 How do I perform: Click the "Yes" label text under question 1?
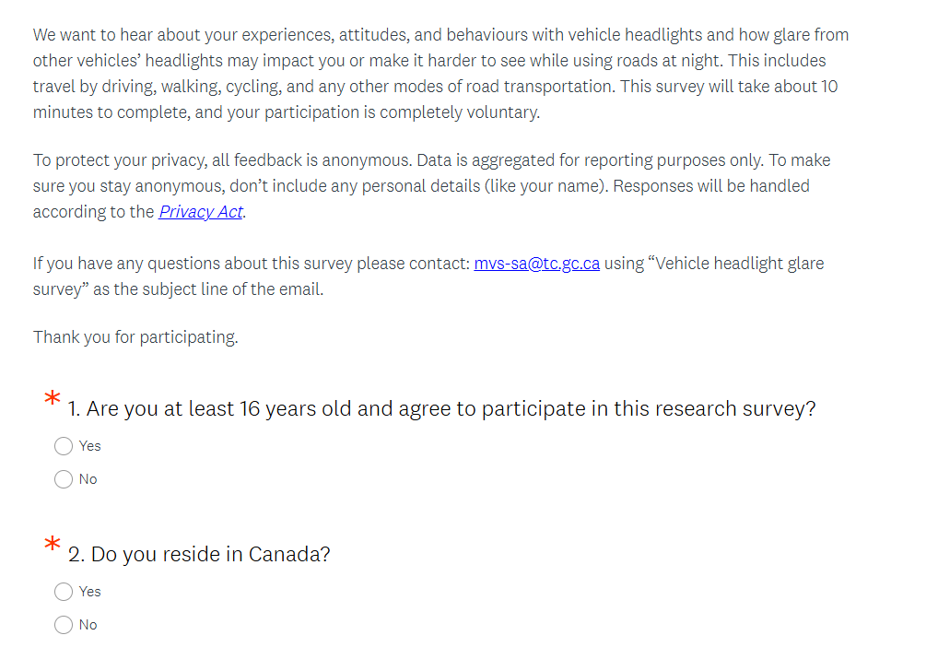[90, 446]
